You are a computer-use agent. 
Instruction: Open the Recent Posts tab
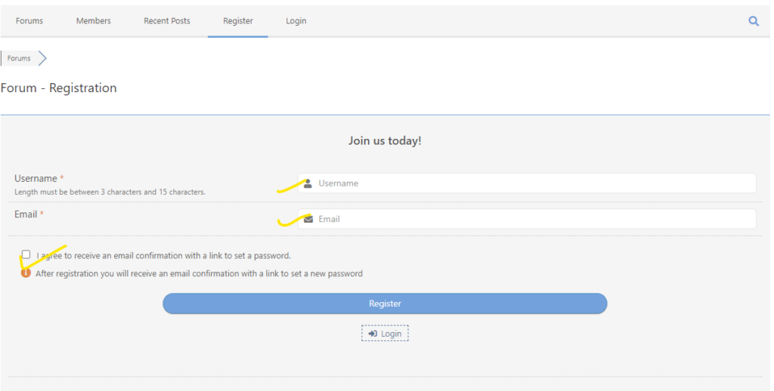coord(167,21)
